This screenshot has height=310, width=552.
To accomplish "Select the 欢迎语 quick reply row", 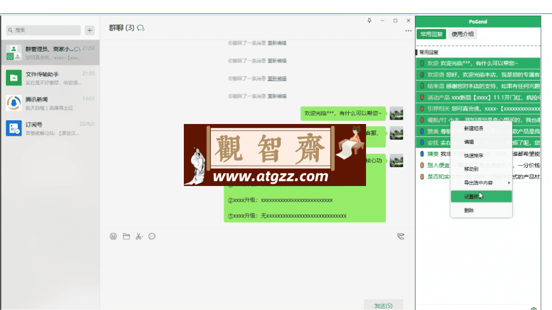I will point(479,75).
